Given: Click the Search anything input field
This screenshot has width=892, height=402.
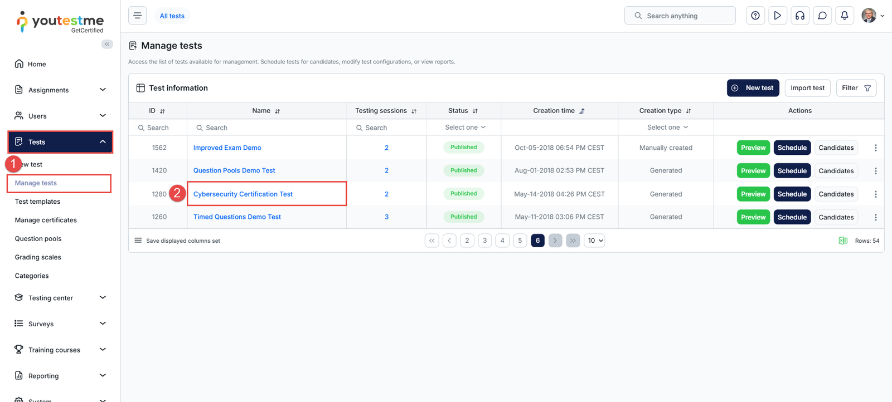Looking at the screenshot, I should pyautogui.click(x=680, y=16).
